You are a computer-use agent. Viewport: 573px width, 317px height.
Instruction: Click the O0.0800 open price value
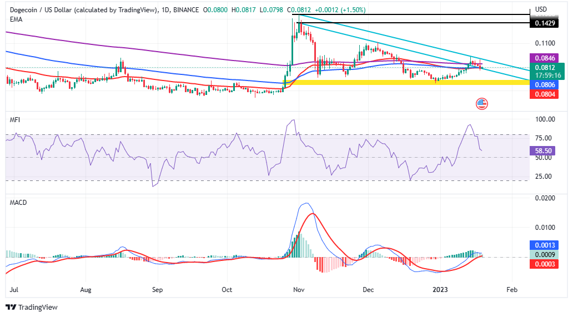pos(215,10)
